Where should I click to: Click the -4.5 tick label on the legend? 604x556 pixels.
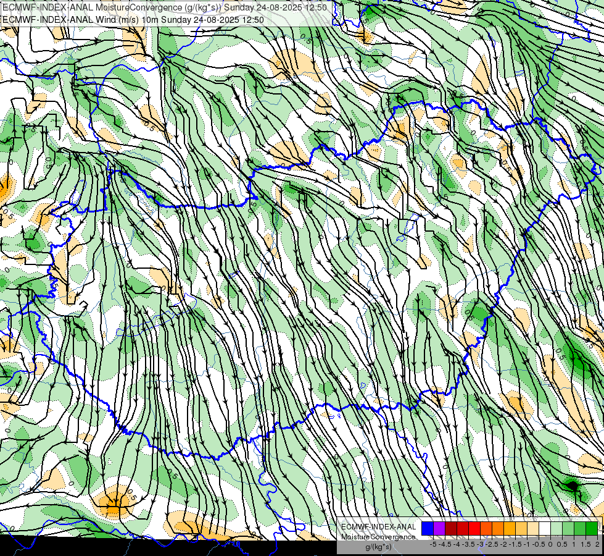[x=445, y=544]
